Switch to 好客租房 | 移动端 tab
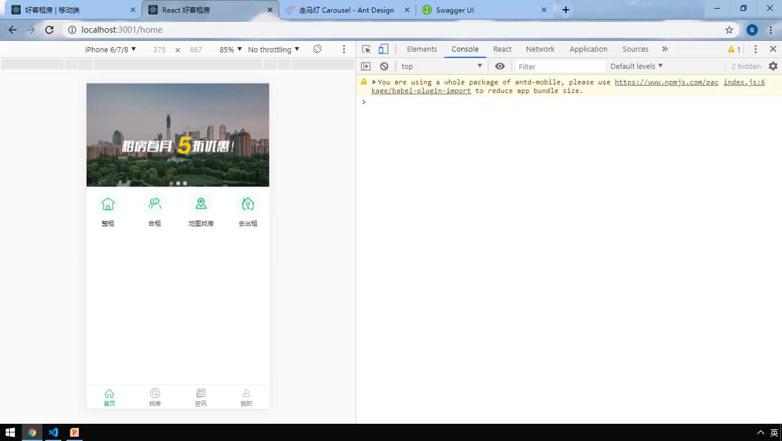Viewport: 782px width, 441px height. (72, 10)
